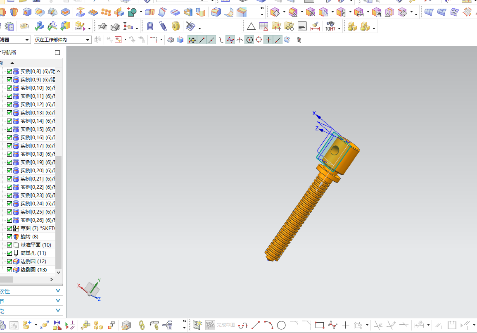Open the 10H7 binoculars tool
The image size is (477, 333).
click(x=330, y=26)
